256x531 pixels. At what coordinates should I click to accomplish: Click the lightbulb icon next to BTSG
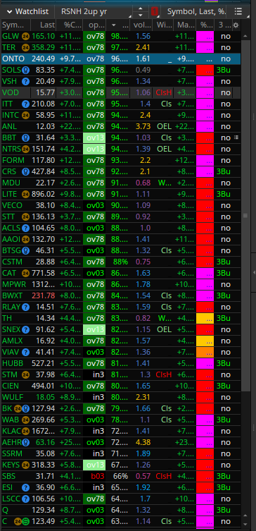pyautogui.click(x=25, y=250)
